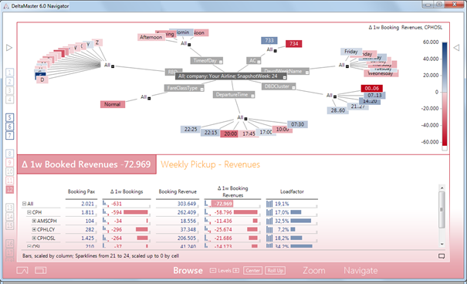
Task: Collapse the root All company node
Action: click(x=285, y=77)
